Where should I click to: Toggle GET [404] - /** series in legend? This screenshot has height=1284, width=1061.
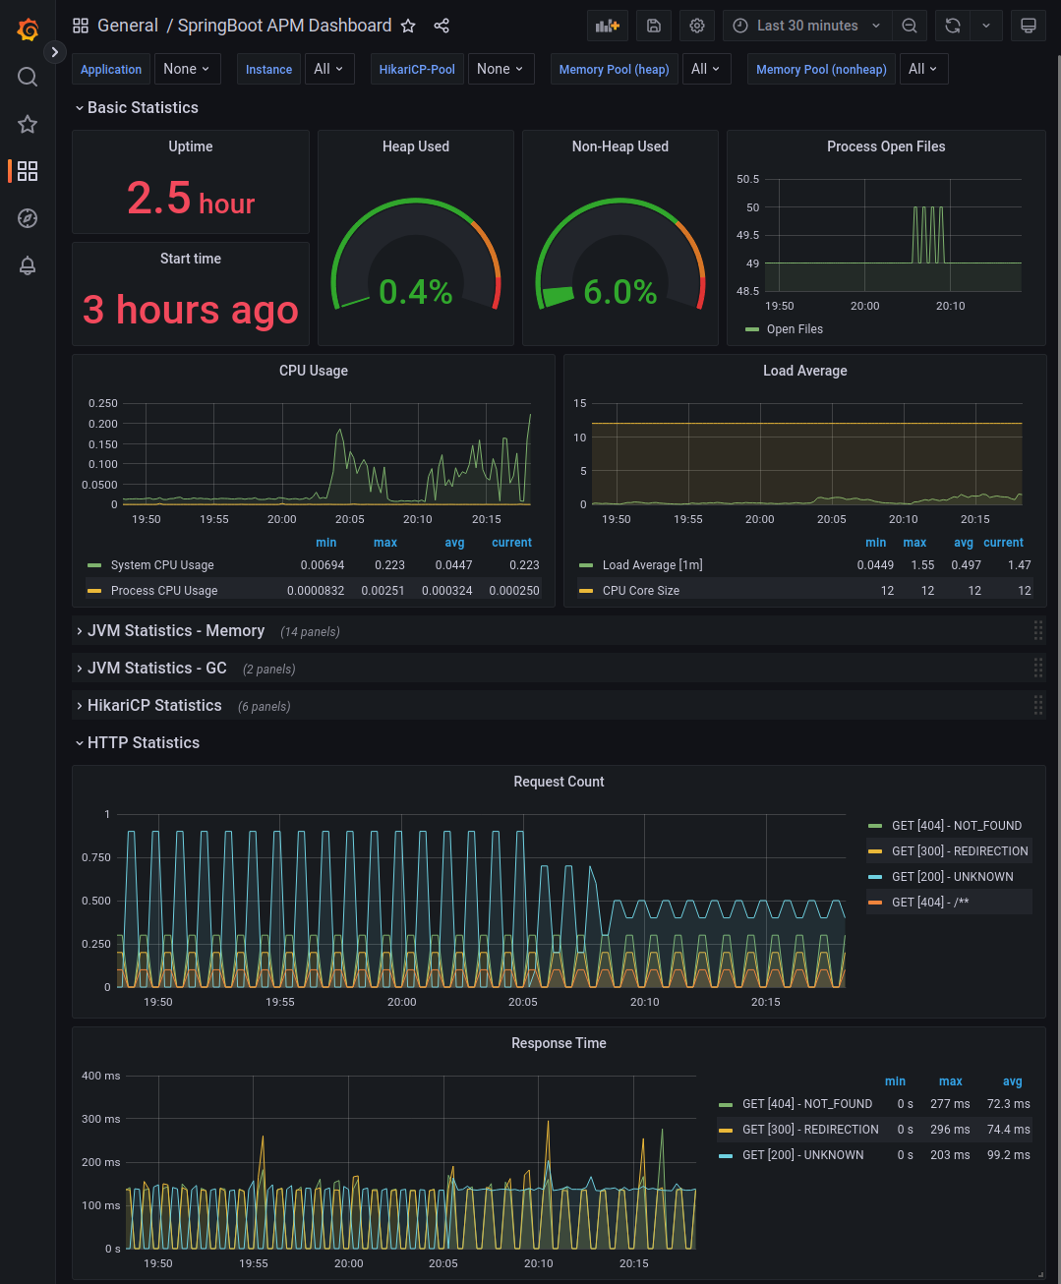[x=930, y=903]
